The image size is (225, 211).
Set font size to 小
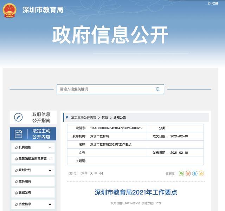click(101, 173)
